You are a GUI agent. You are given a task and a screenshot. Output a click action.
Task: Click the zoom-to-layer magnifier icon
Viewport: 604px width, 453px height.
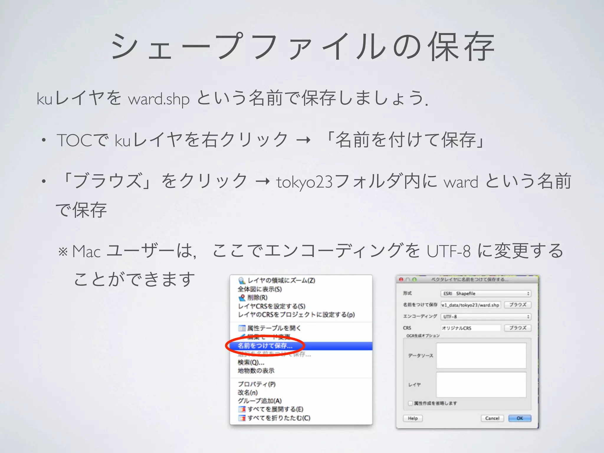click(242, 280)
